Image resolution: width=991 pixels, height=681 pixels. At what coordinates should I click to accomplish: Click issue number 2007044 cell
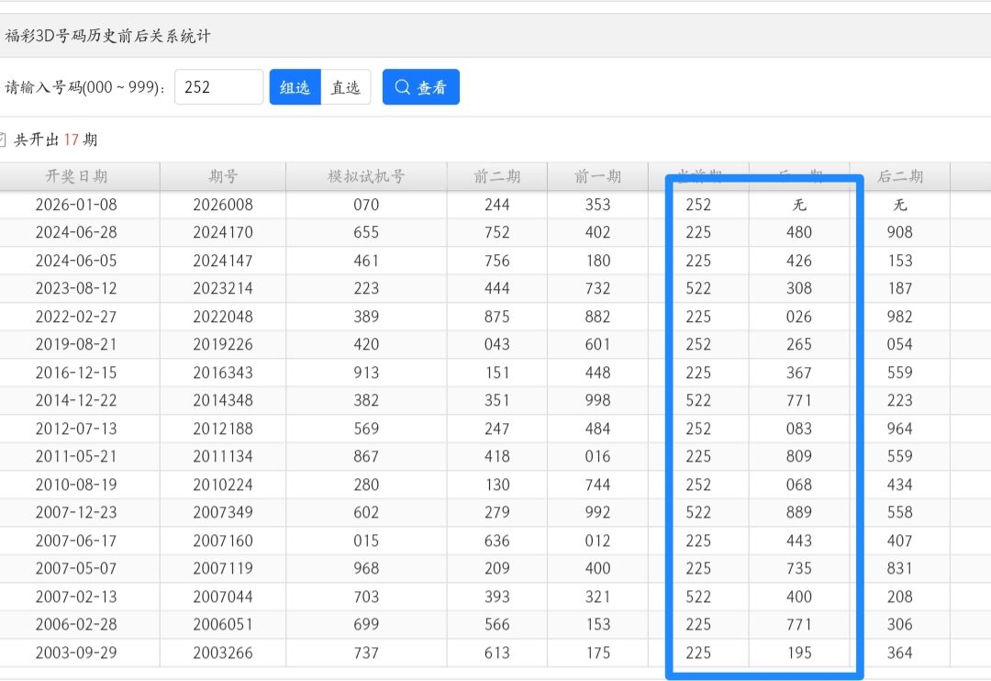click(223, 597)
